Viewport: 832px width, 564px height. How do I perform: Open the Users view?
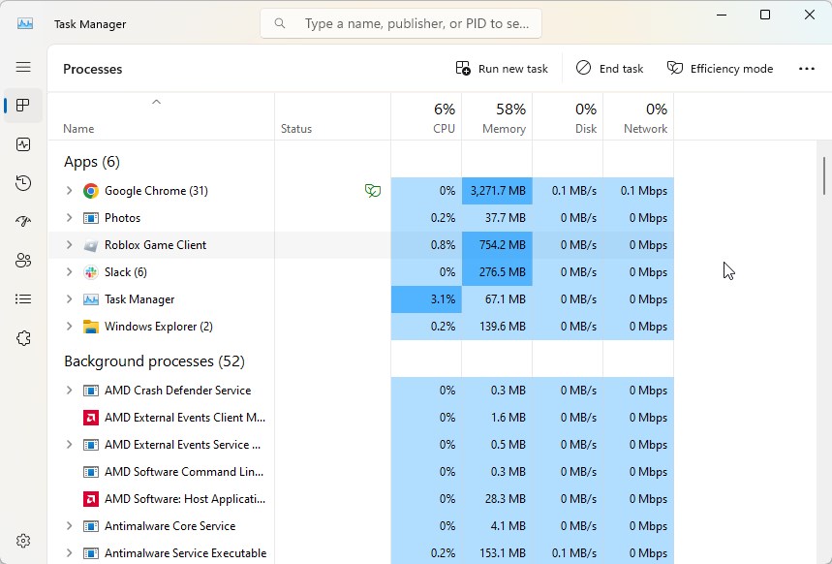(x=23, y=260)
